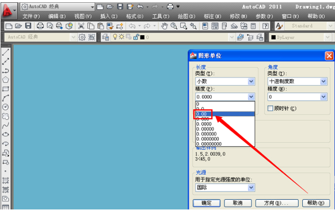Click the Workspace Settings gear icon

pos(82,37)
